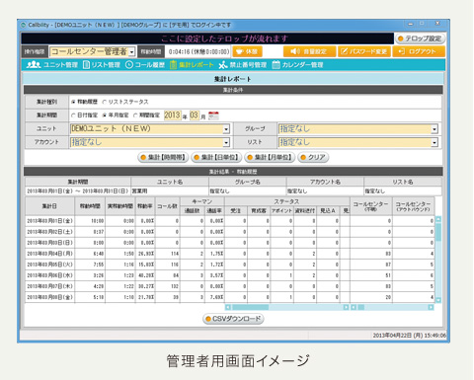Viewport: 474px width, 380px height.
Task: Click the ログアウト button
Action: pyautogui.click(x=419, y=51)
